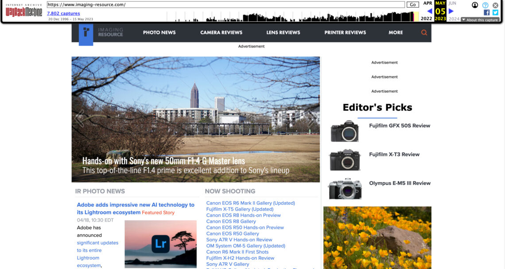Click the Wayback Machine logo
This screenshot has width=505, height=269.
click(x=24, y=10)
